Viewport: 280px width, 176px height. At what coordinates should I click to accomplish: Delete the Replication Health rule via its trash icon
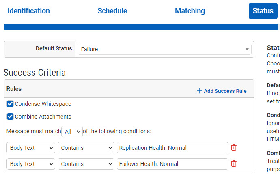click(234, 148)
